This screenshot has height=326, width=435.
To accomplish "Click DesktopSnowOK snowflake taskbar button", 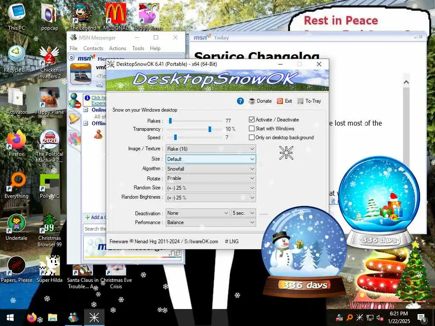I will pyautogui.click(x=94, y=318).
